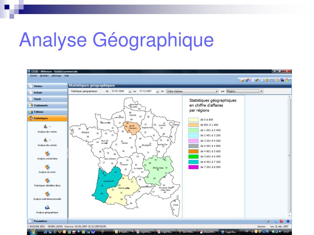Click the blue help question mark icon
Image resolution: width=314 pixels, height=235 pixels.
[288, 221]
